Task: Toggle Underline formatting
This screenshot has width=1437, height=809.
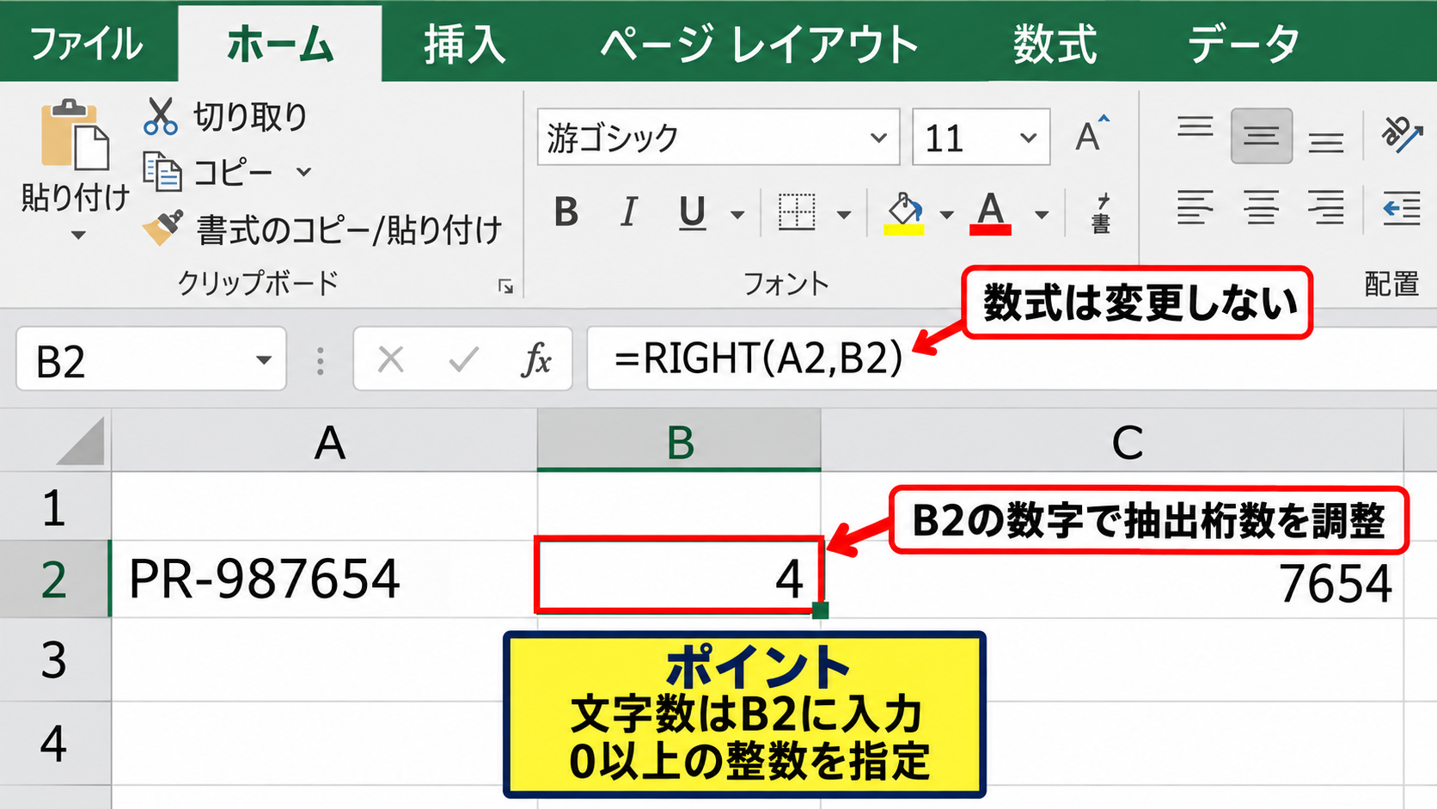Action: (x=692, y=212)
